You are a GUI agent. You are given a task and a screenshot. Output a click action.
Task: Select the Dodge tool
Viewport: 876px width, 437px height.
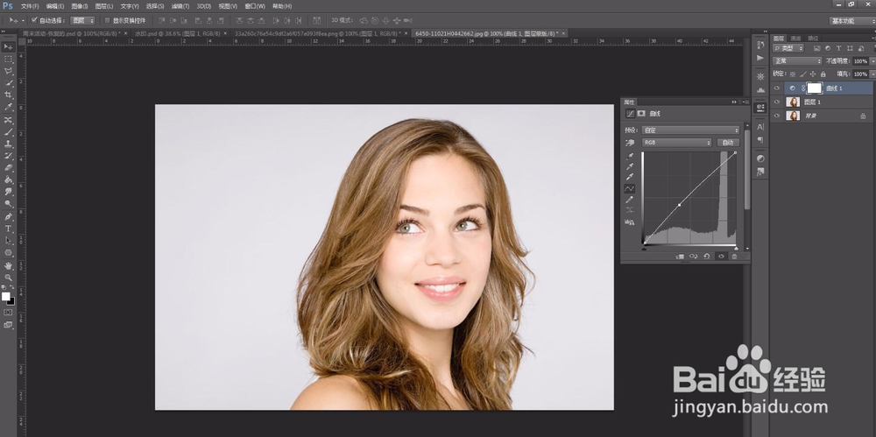point(9,204)
